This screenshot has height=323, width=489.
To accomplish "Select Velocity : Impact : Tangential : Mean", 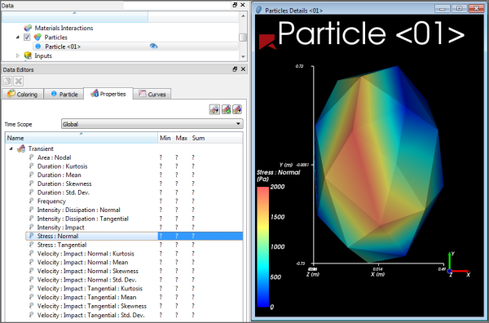I will click(x=134, y=297).
